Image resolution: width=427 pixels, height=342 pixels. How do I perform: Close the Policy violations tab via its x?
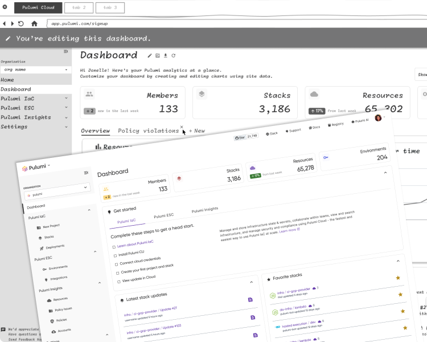coord(182,127)
